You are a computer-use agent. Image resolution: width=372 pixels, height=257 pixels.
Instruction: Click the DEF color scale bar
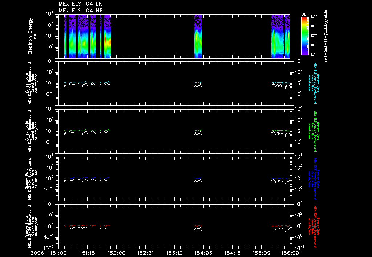305,36
